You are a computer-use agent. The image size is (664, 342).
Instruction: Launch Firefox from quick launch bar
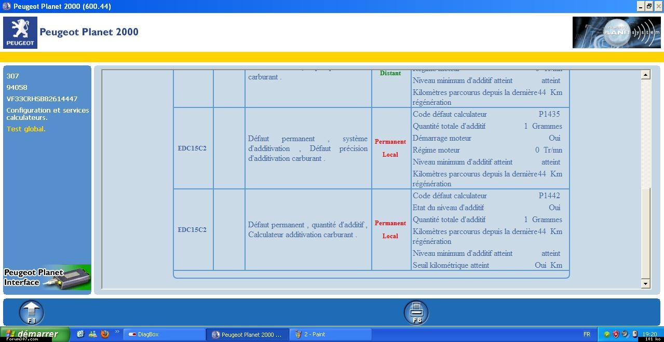pos(105,334)
